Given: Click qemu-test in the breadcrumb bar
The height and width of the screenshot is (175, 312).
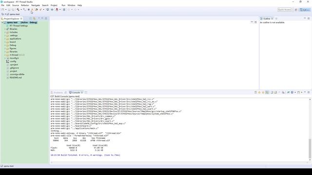Looking at the screenshot, I should click(15, 14).
